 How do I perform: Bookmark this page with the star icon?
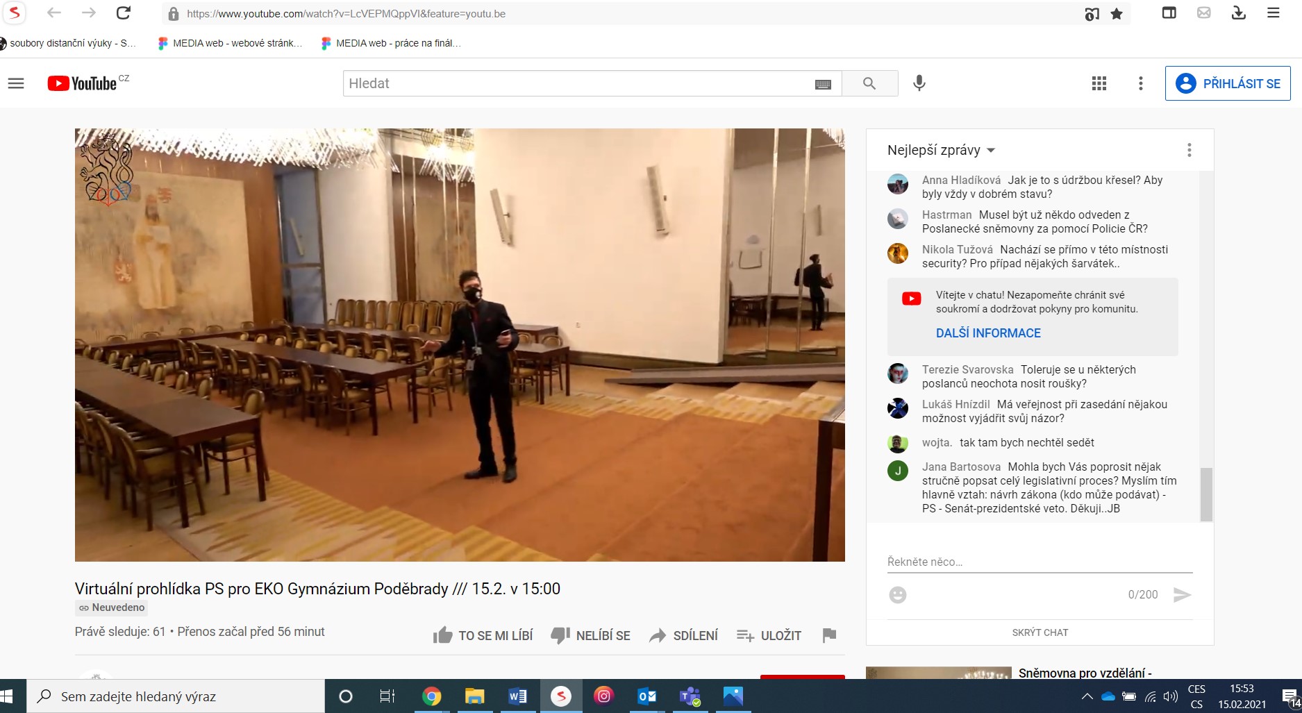pos(1117,14)
